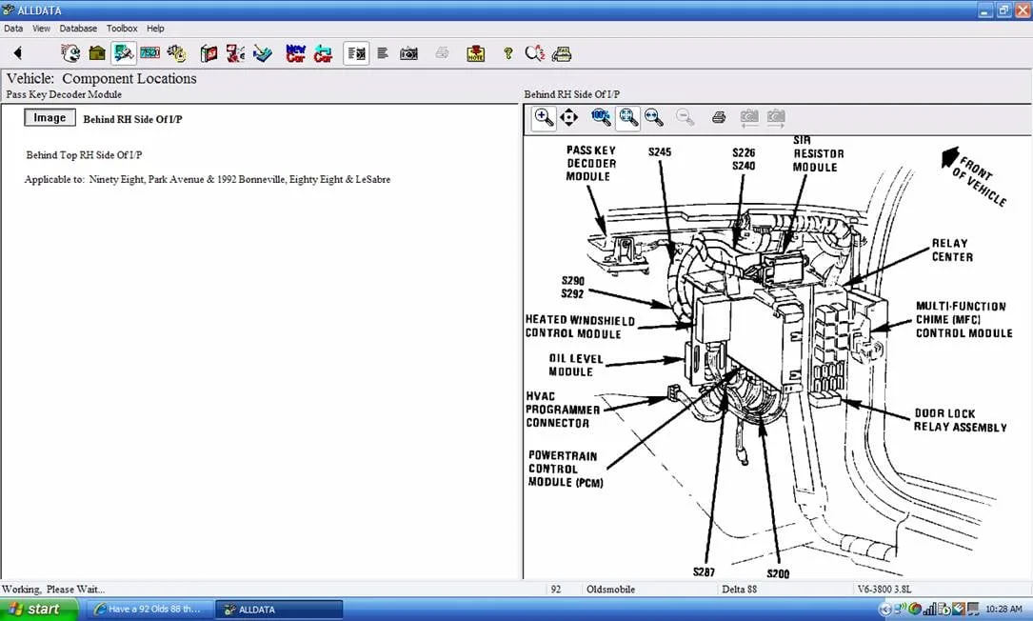Click 'Oldsmobile' in the status bar

[610, 590]
